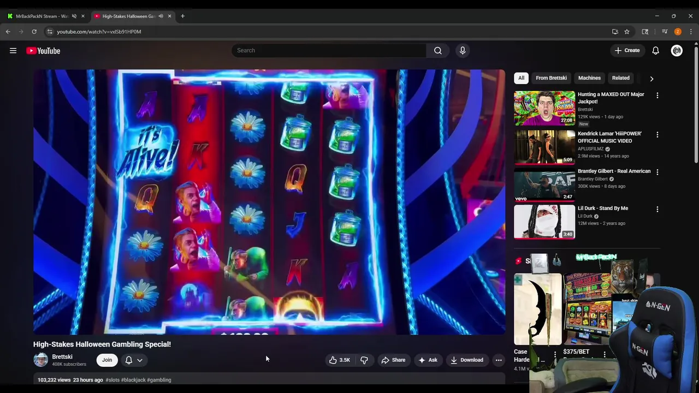Screen dimensions: 699x393
Task: Open a new browser tab with plus
Action: point(182,16)
